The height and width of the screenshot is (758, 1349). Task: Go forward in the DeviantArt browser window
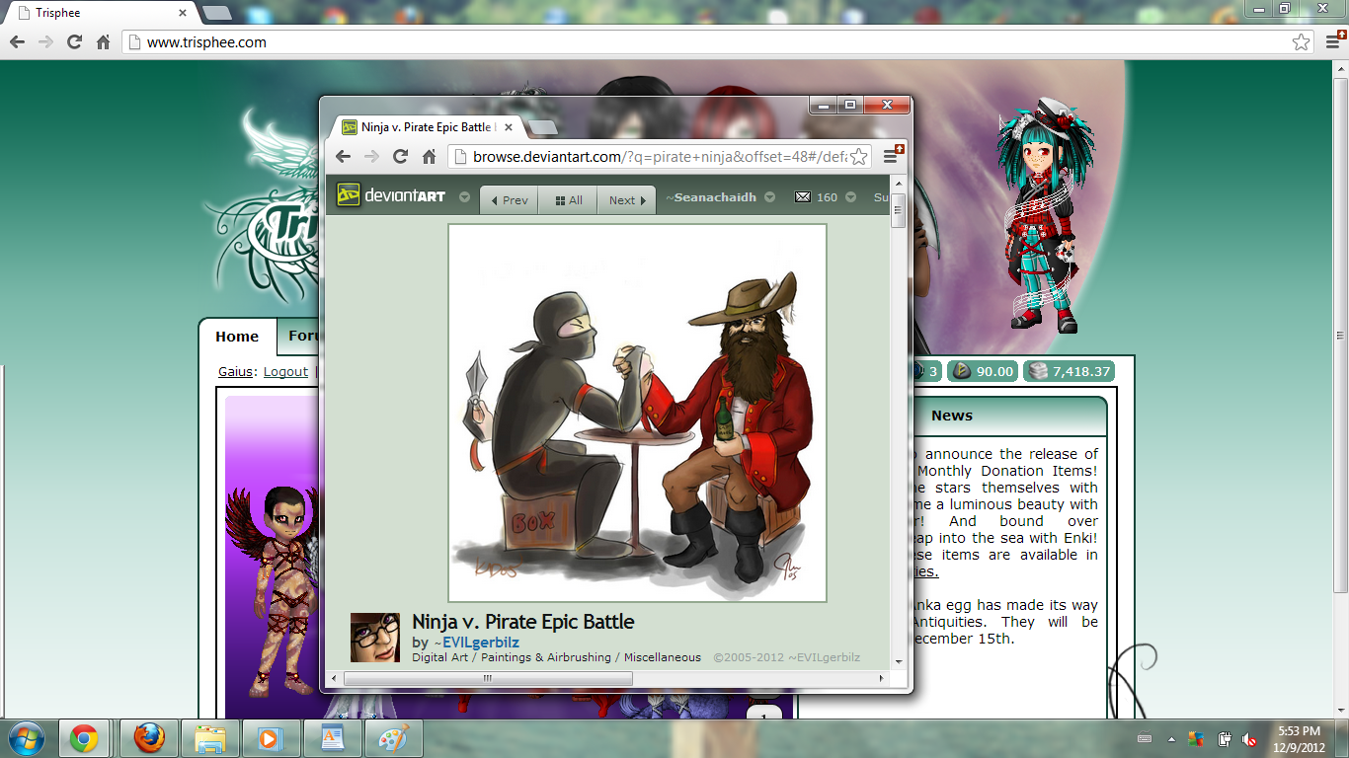[371, 156]
